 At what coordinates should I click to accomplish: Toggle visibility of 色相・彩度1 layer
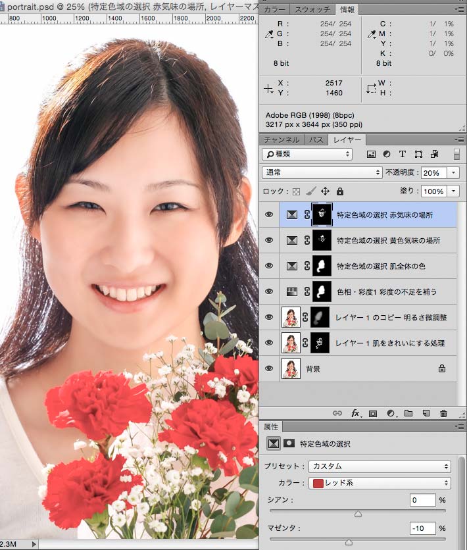(268, 291)
